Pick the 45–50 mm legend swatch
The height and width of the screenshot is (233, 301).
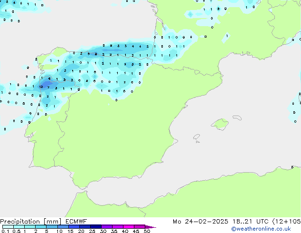point(140,227)
